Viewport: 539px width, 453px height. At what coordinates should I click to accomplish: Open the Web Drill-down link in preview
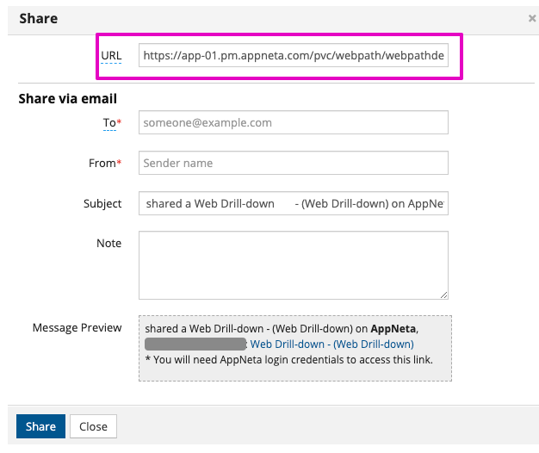(331, 344)
